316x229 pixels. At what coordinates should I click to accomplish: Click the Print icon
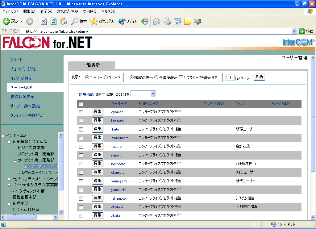tap(168, 21)
